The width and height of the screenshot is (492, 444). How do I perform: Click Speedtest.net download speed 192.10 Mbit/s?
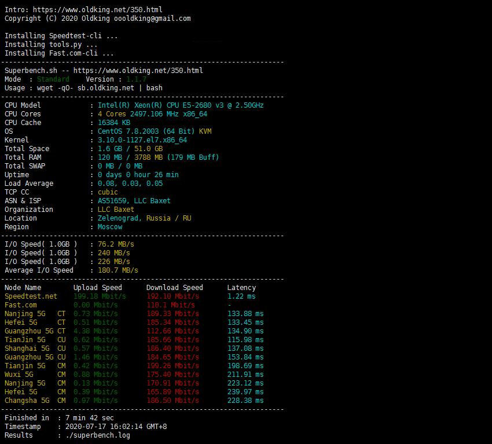click(x=172, y=296)
